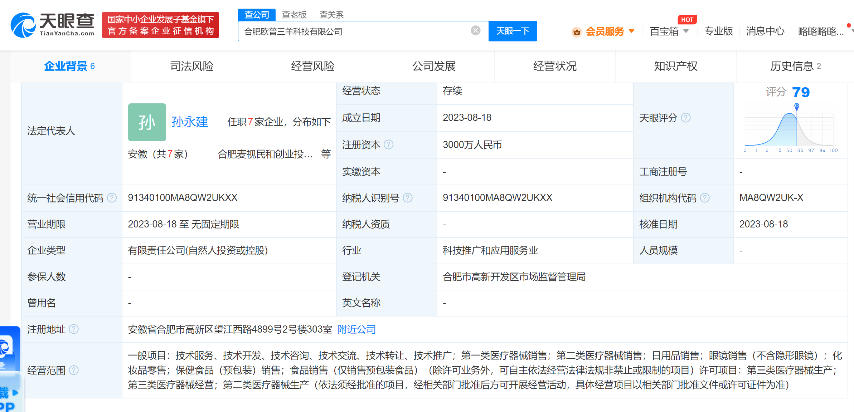Click help icon next to 注册地址

(x=73, y=329)
